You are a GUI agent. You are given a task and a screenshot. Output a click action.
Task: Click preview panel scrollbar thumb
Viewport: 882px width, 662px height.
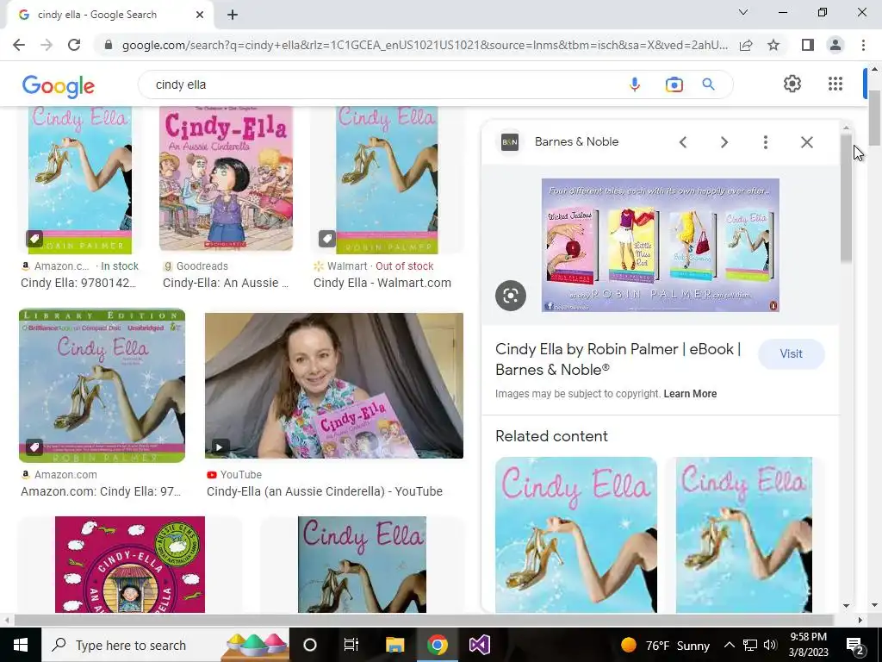pos(846,197)
